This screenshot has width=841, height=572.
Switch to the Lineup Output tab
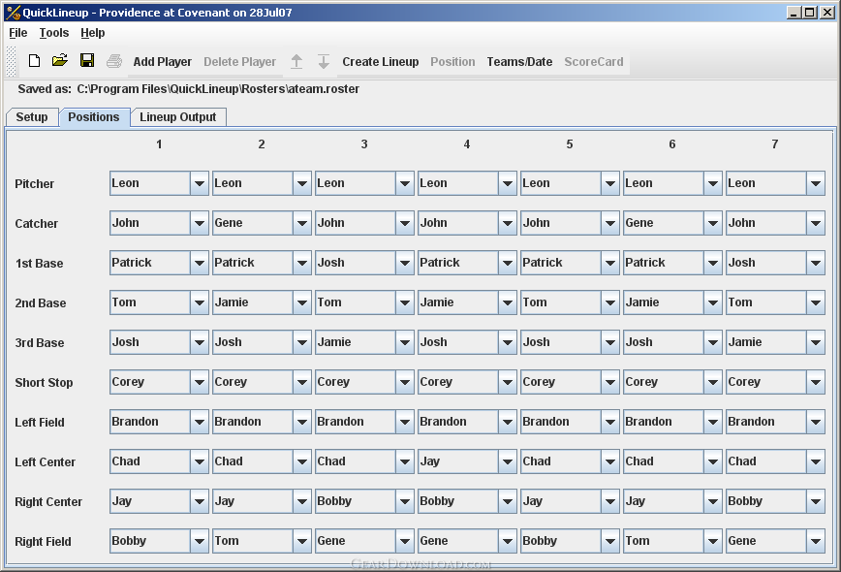pos(178,117)
